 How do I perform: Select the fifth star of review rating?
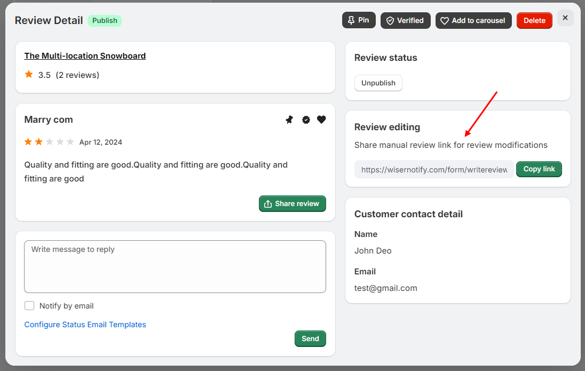(x=70, y=142)
